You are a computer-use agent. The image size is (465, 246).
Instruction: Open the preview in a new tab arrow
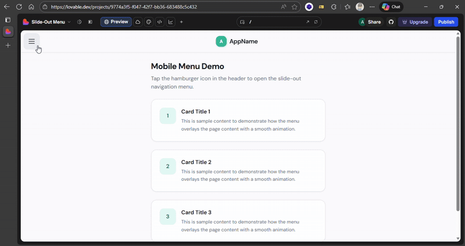307,22
